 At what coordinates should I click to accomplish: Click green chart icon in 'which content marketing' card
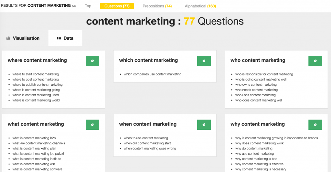tap(204, 61)
